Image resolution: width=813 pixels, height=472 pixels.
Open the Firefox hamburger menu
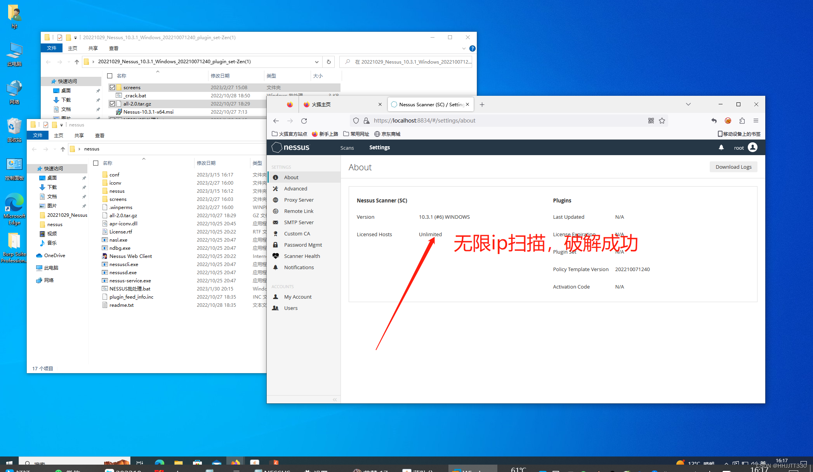[x=756, y=121]
